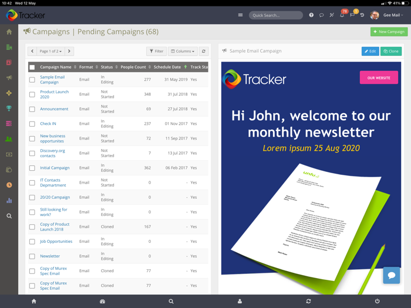411x308 pixels.
Task: Open the red Contacts book icon in sidebar
Action: pyautogui.click(x=9, y=63)
